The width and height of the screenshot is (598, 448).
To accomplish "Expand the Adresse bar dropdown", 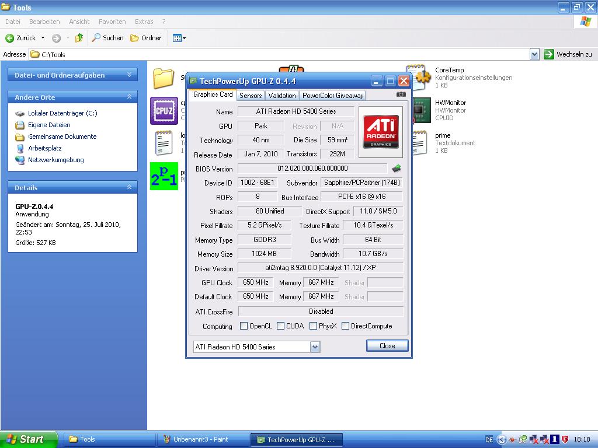I will (x=534, y=54).
